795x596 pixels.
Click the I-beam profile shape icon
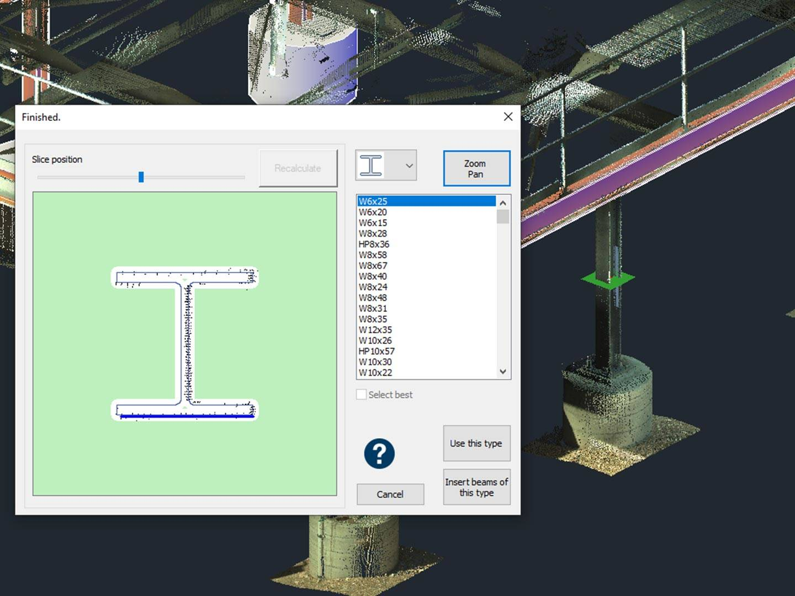(x=371, y=166)
